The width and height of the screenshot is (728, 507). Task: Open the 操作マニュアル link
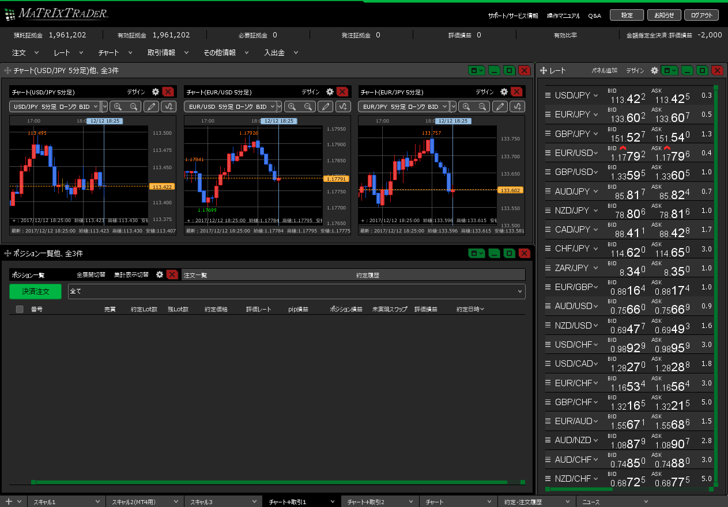[x=564, y=16]
